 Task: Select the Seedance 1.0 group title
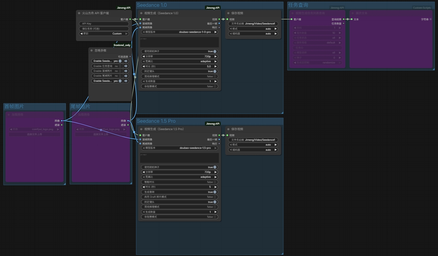(152, 5)
